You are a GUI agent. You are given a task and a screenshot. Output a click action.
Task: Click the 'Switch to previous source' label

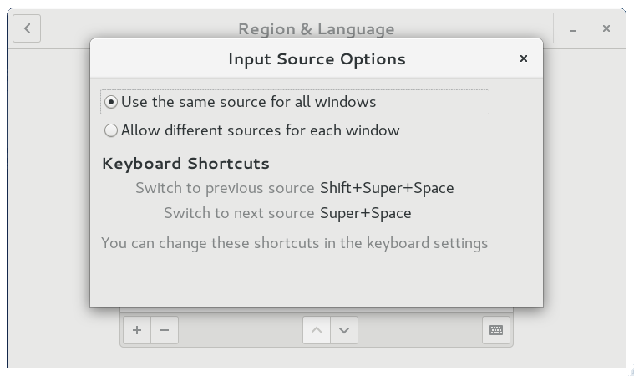click(x=225, y=188)
